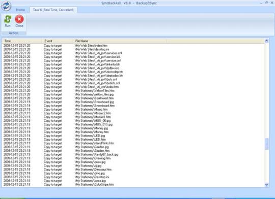Image resolution: width=275 pixels, height=199 pixels.
Task: Select the _vti_pvt\service.cnf row
Action: [133, 61]
